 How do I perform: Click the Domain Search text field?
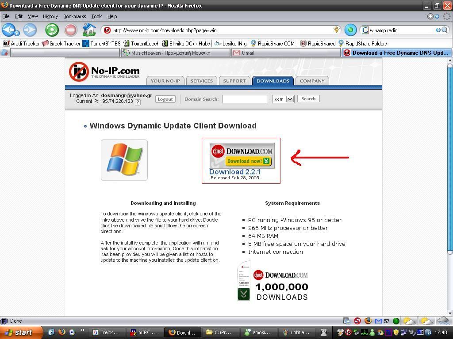[245, 99]
